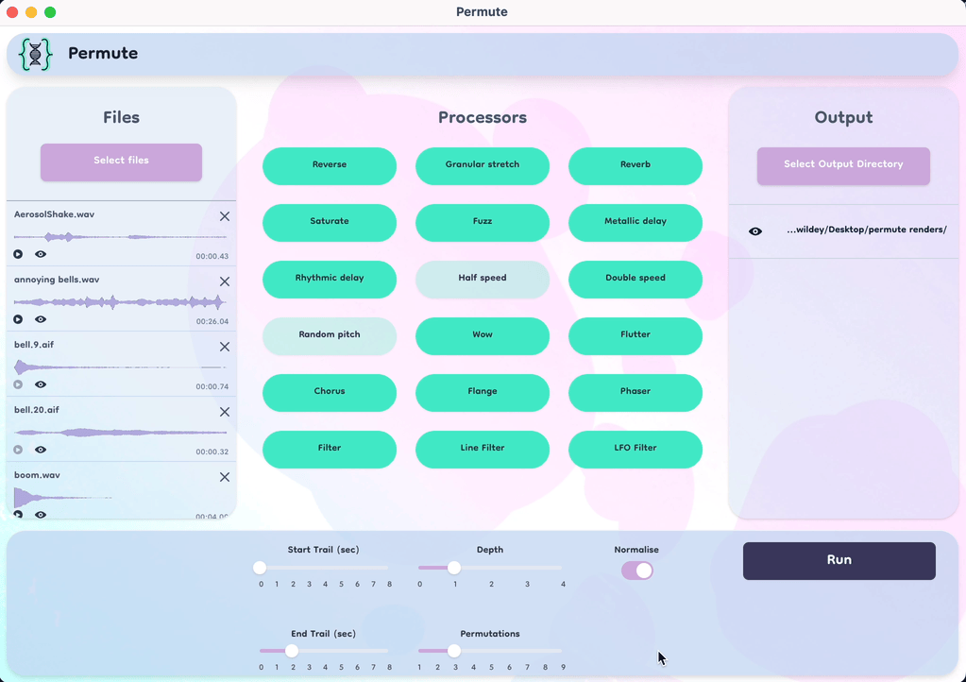The width and height of the screenshot is (966, 682).
Task: Toggle the Filter processor
Action: coord(330,449)
